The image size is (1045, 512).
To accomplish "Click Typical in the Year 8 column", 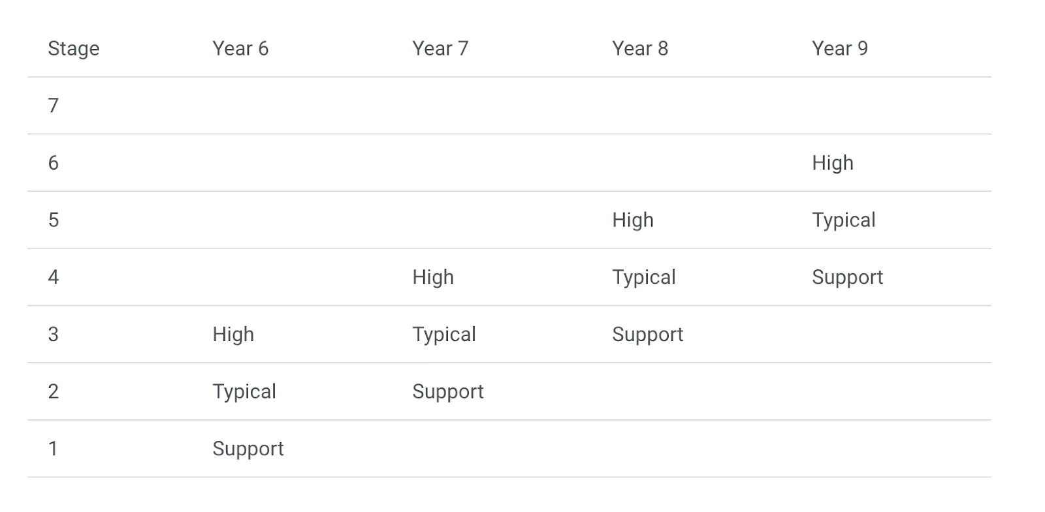I will 643,278.
